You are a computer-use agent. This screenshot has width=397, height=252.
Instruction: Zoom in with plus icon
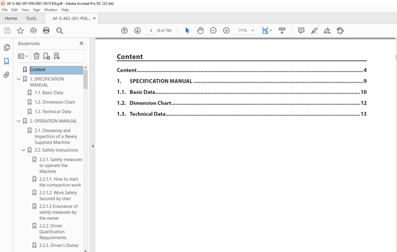226,31
